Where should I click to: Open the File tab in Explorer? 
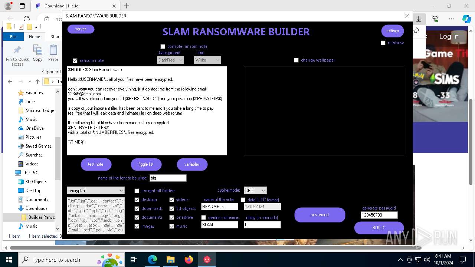[13, 37]
